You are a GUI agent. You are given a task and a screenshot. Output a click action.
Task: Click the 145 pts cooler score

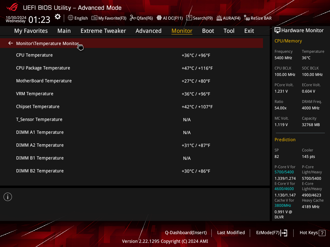coord(308,157)
